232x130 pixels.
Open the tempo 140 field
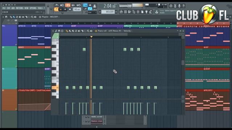coord(77,9)
